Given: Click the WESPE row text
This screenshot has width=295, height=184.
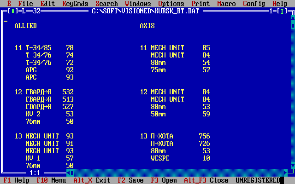Looking at the screenshot, I should pos(160,158).
